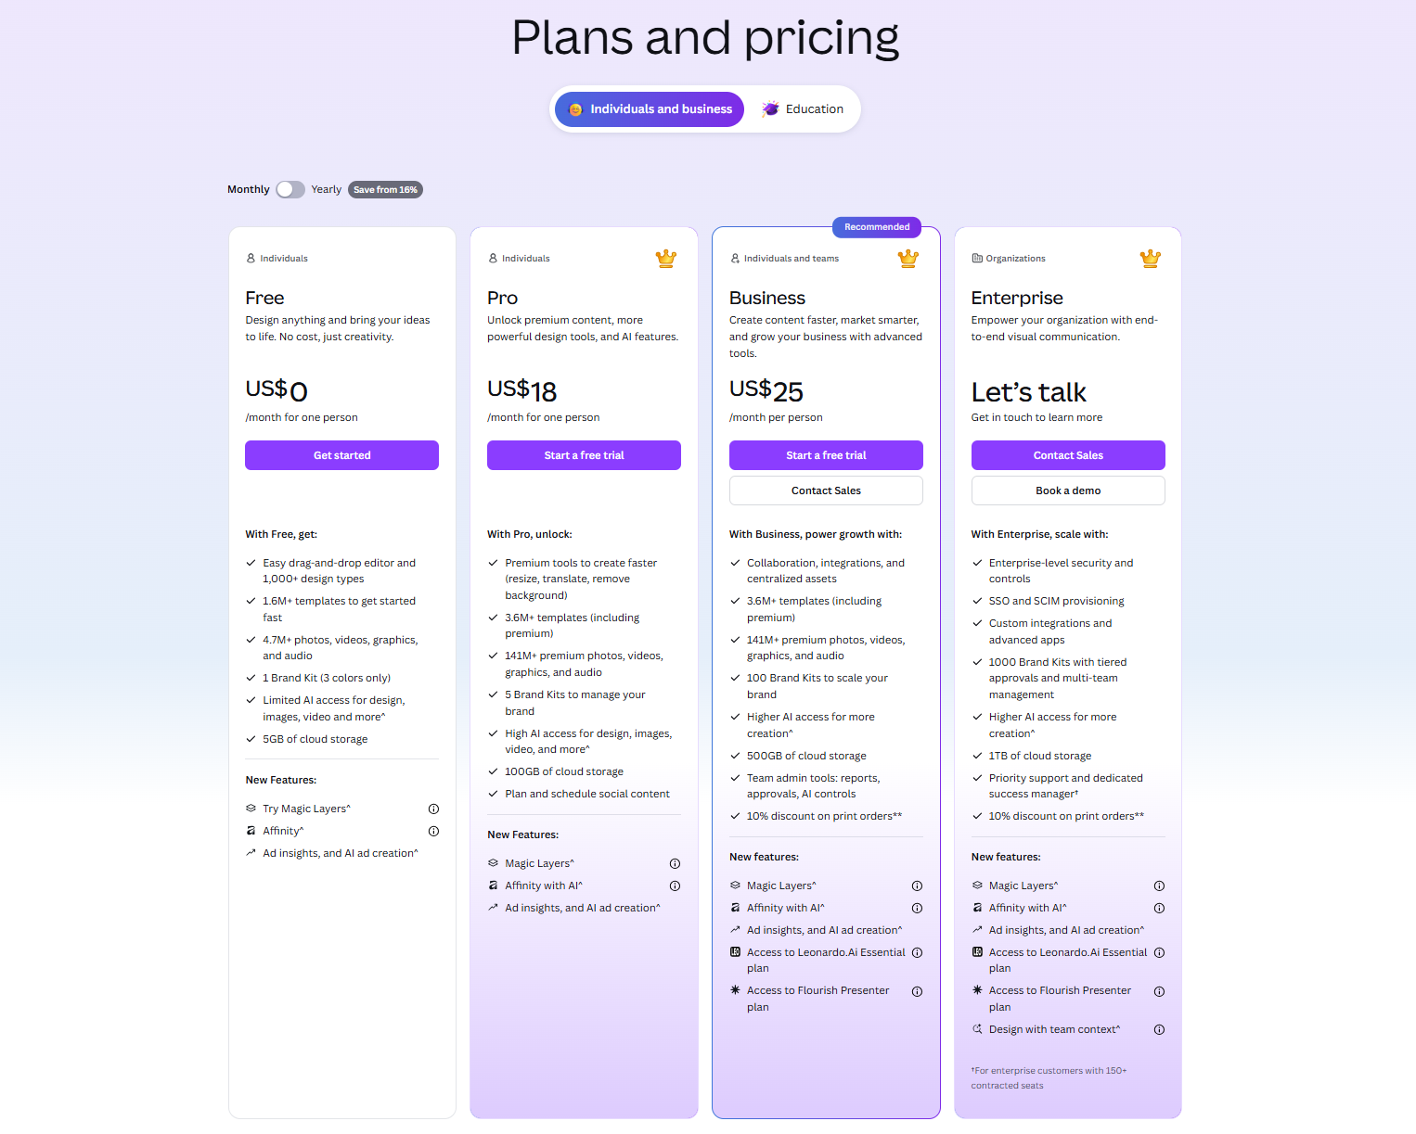Screen dimensions: 1416x1134
Task: Click the Save from 16% badge
Action: click(x=385, y=189)
